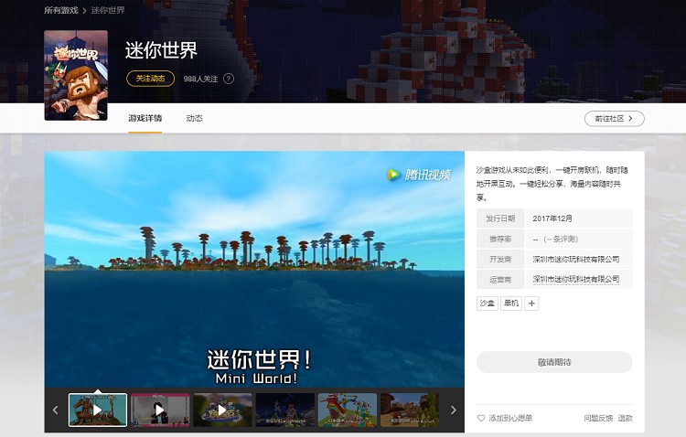
Task: Click the 2017年12月 release date value
Action: pyautogui.click(x=552, y=218)
